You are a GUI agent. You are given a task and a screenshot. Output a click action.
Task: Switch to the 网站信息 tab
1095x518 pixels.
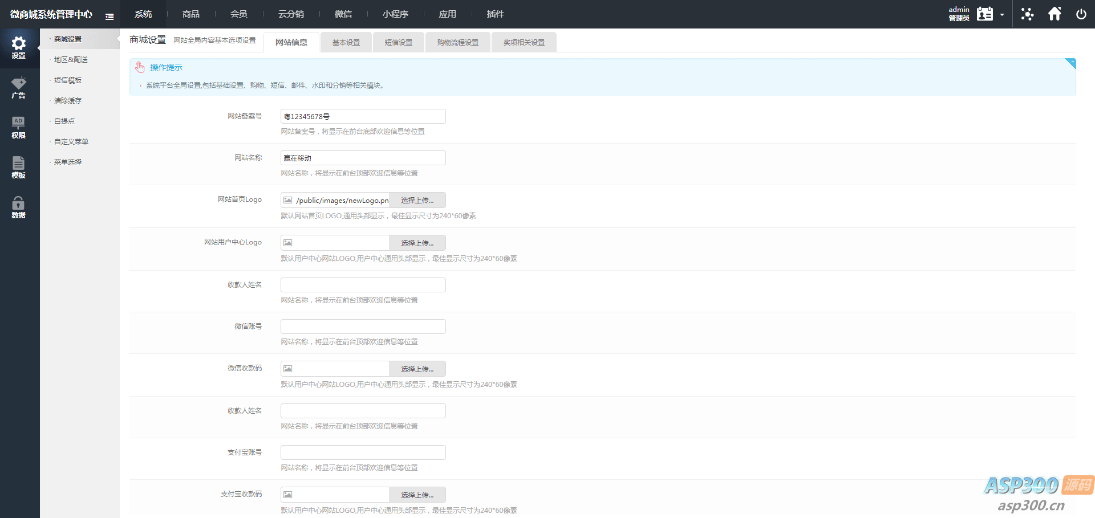(291, 42)
